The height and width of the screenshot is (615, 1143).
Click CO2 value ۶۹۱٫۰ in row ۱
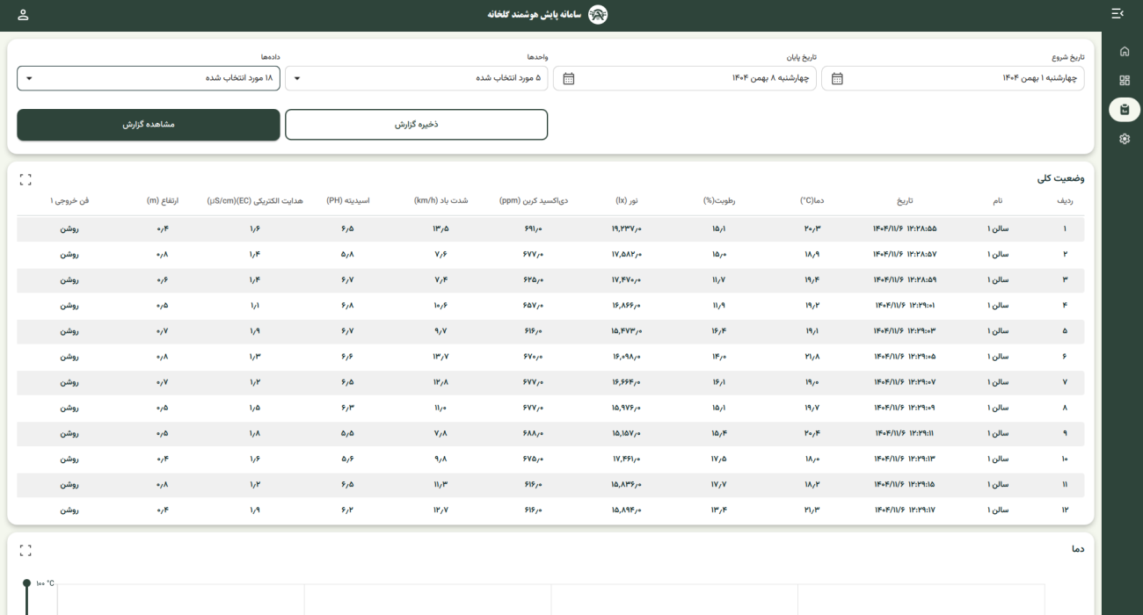tap(533, 228)
